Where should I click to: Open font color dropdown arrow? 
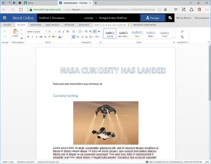pyautogui.click(x=62, y=37)
